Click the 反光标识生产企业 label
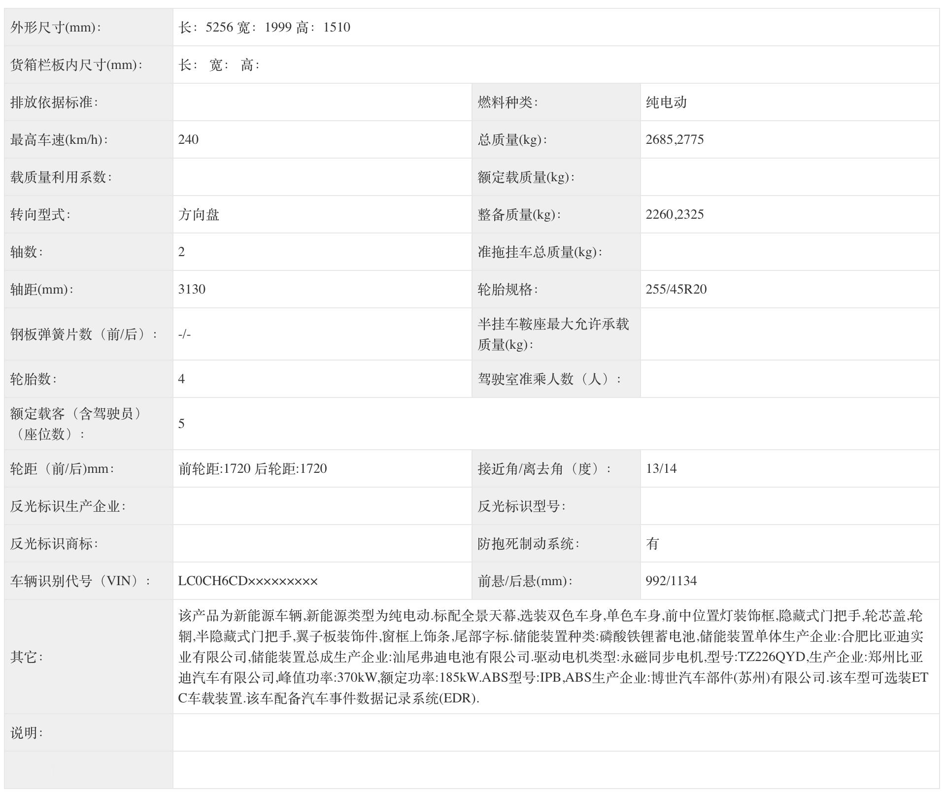The image size is (945, 794). (x=68, y=506)
